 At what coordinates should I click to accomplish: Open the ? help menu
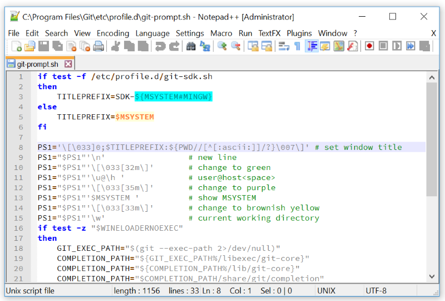[355, 33]
